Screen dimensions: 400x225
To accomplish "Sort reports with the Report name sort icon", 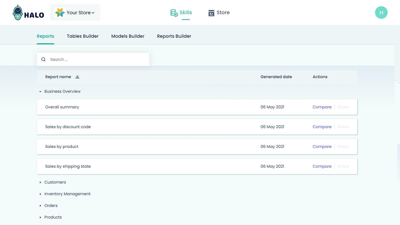I will [x=77, y=77].
